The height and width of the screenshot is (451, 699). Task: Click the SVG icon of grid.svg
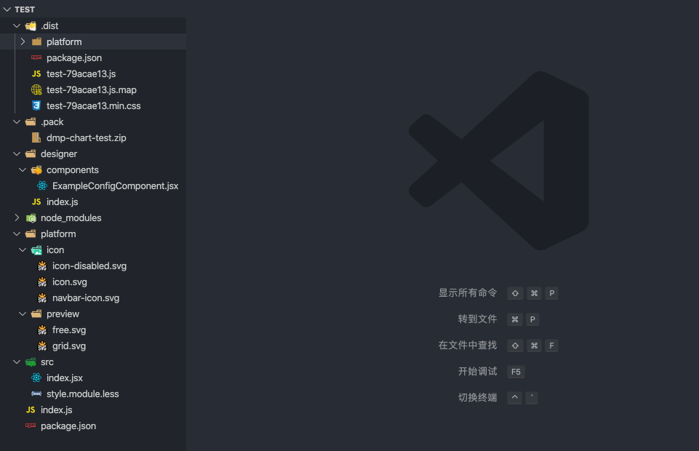click(x=42, y=346)
